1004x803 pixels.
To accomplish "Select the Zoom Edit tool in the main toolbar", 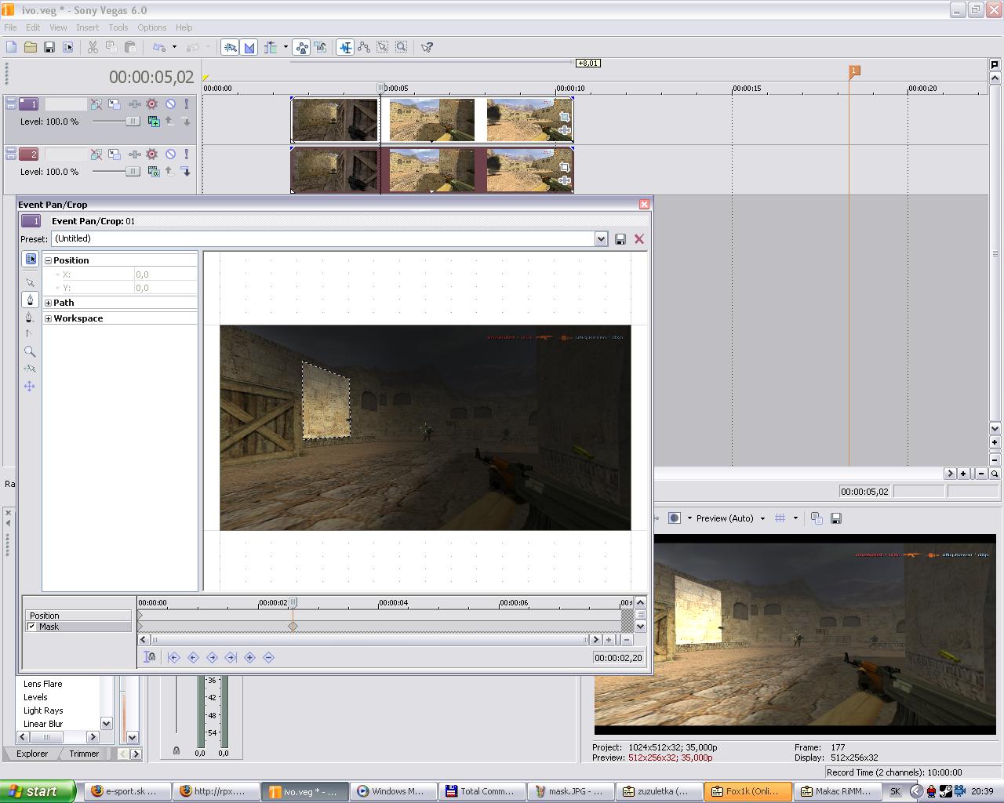I will click(402, 47).
